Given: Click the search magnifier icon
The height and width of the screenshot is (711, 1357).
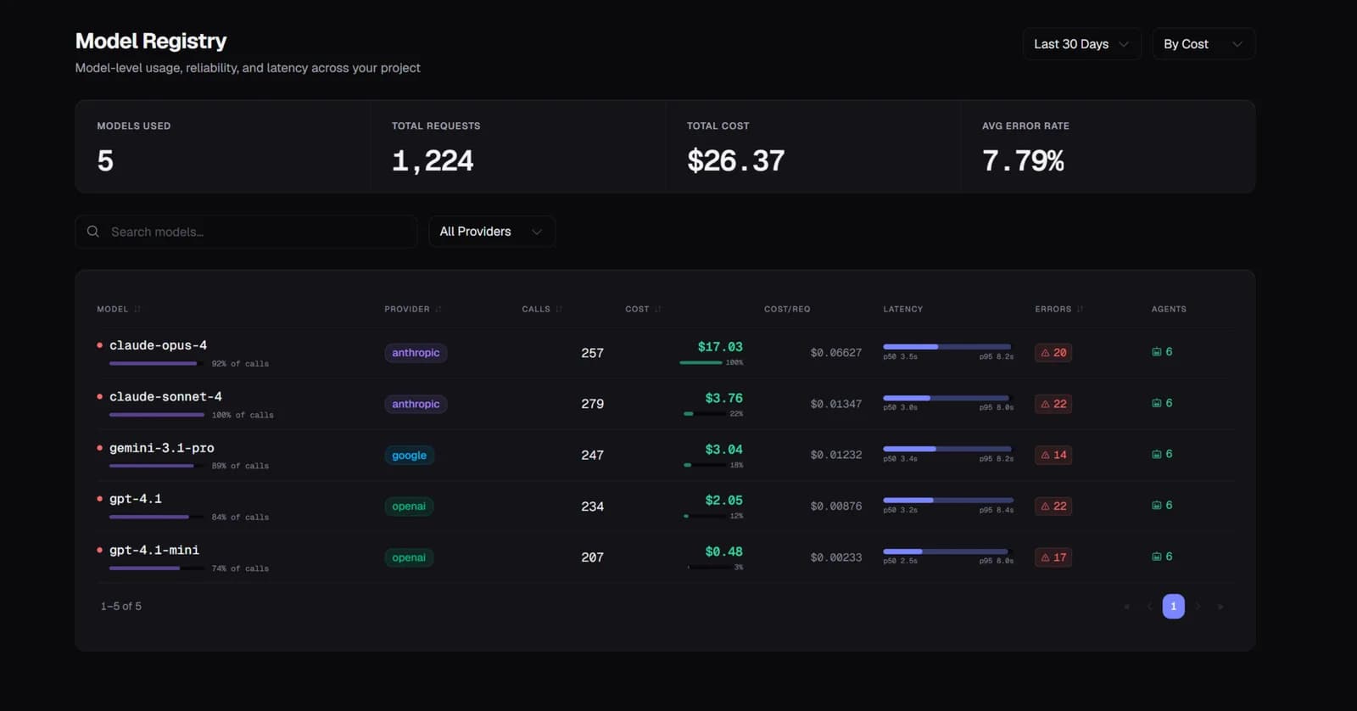Looking at the screenshot, I should click(93, 232).
